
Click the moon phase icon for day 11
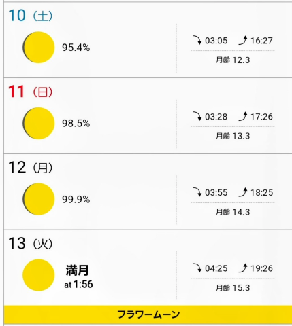(39, 123)
